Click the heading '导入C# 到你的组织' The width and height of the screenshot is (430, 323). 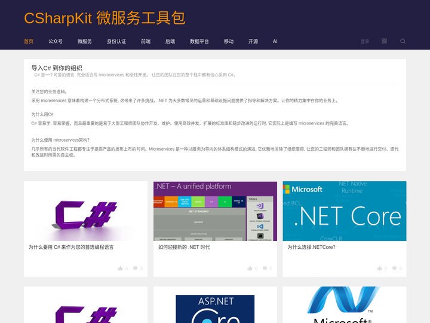(57, 68)
